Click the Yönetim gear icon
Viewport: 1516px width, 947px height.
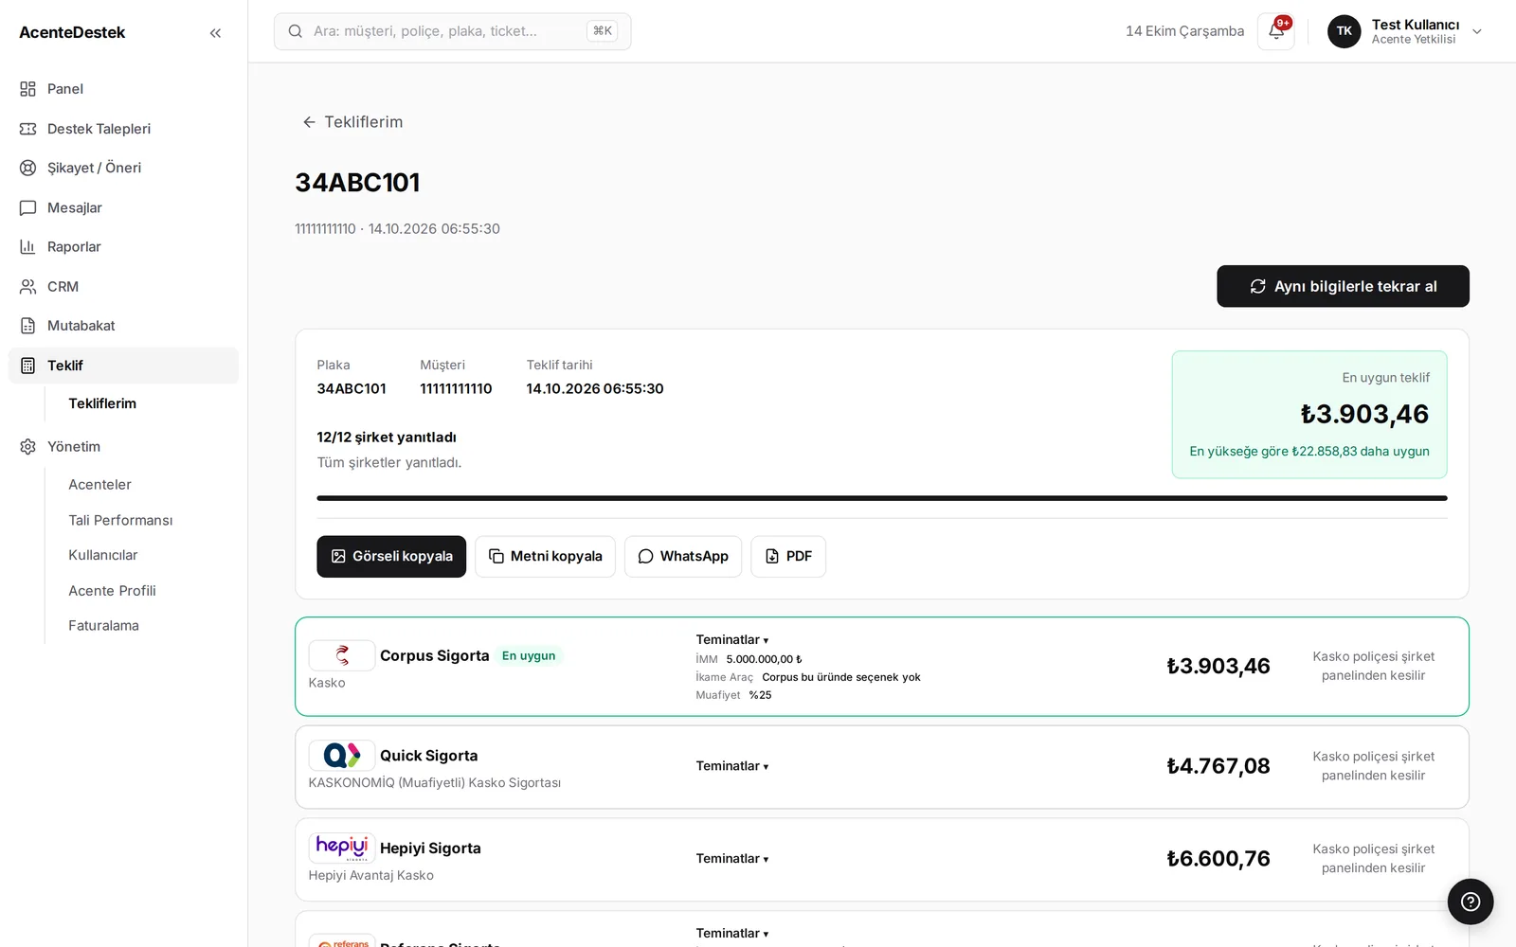(28, 446)
